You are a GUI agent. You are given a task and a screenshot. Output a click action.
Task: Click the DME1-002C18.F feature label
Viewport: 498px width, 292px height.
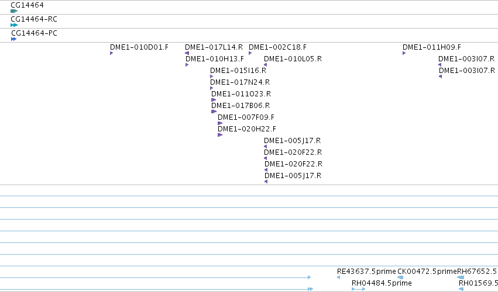pos(277,47)
